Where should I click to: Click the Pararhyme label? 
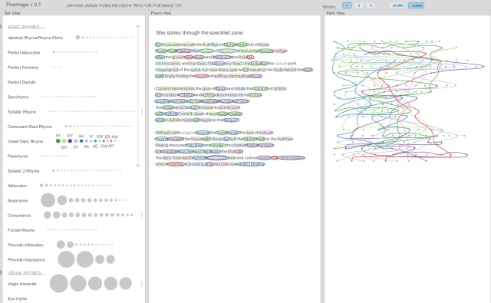coord(18,156)
